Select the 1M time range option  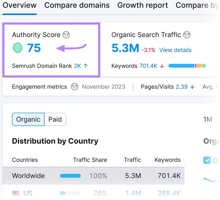[208, 119]
